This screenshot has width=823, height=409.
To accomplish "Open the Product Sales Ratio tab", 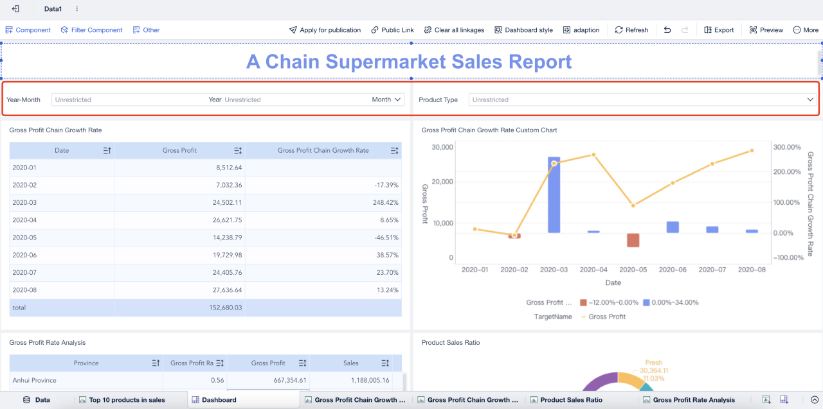I will (566, 400).
